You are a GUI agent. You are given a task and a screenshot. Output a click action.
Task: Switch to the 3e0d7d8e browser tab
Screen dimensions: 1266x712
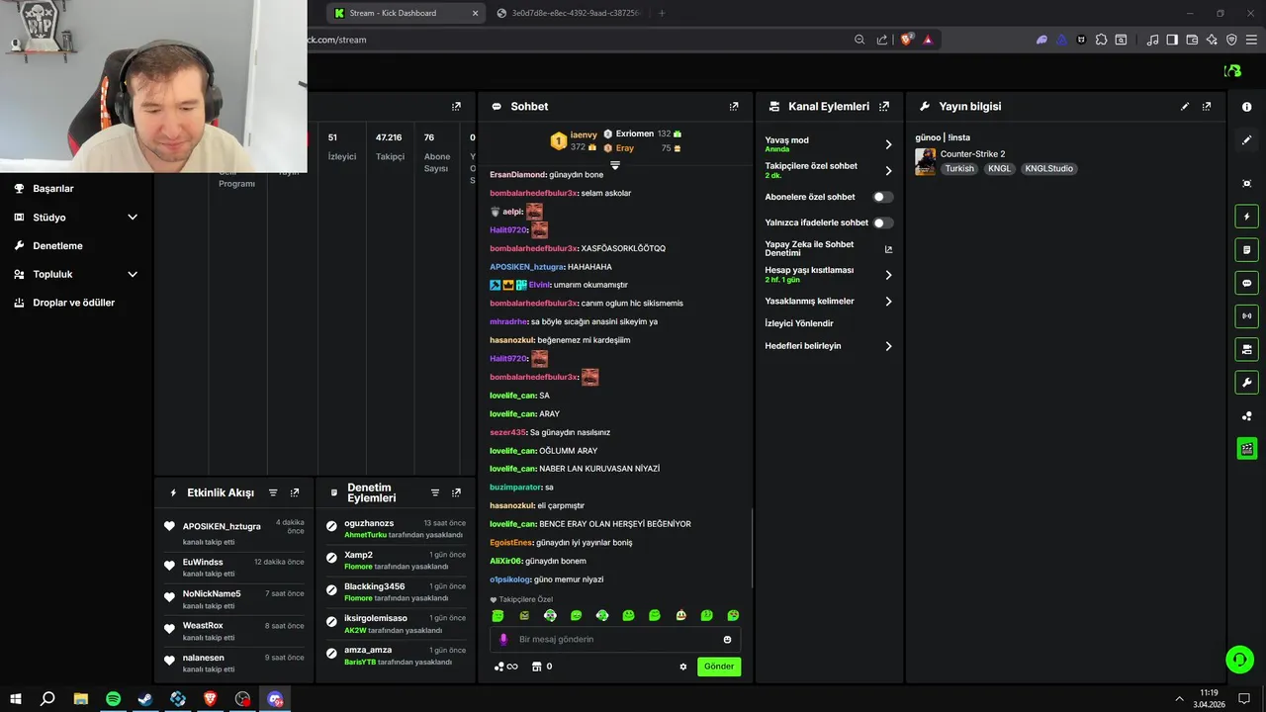pos(569,13)
